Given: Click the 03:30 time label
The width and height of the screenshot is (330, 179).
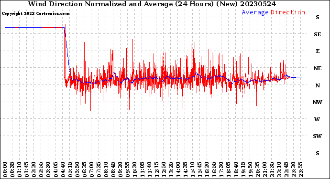Looking at the screenshot, I should [x=48, y=169].
